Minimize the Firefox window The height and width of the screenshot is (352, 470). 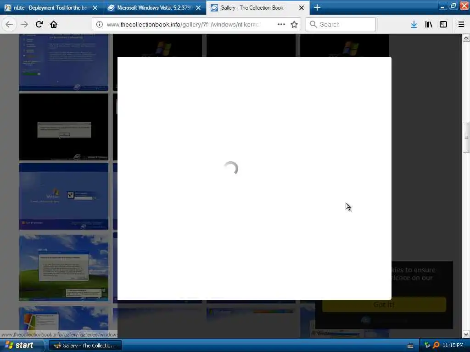tap(442, 5)
